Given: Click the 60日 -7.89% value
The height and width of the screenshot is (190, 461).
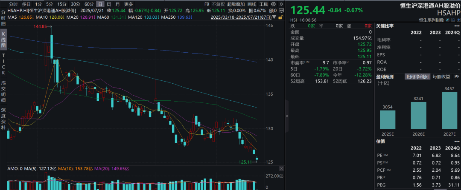Looking at the screenshot, I should pyautogui.click(x=321, y=75).
